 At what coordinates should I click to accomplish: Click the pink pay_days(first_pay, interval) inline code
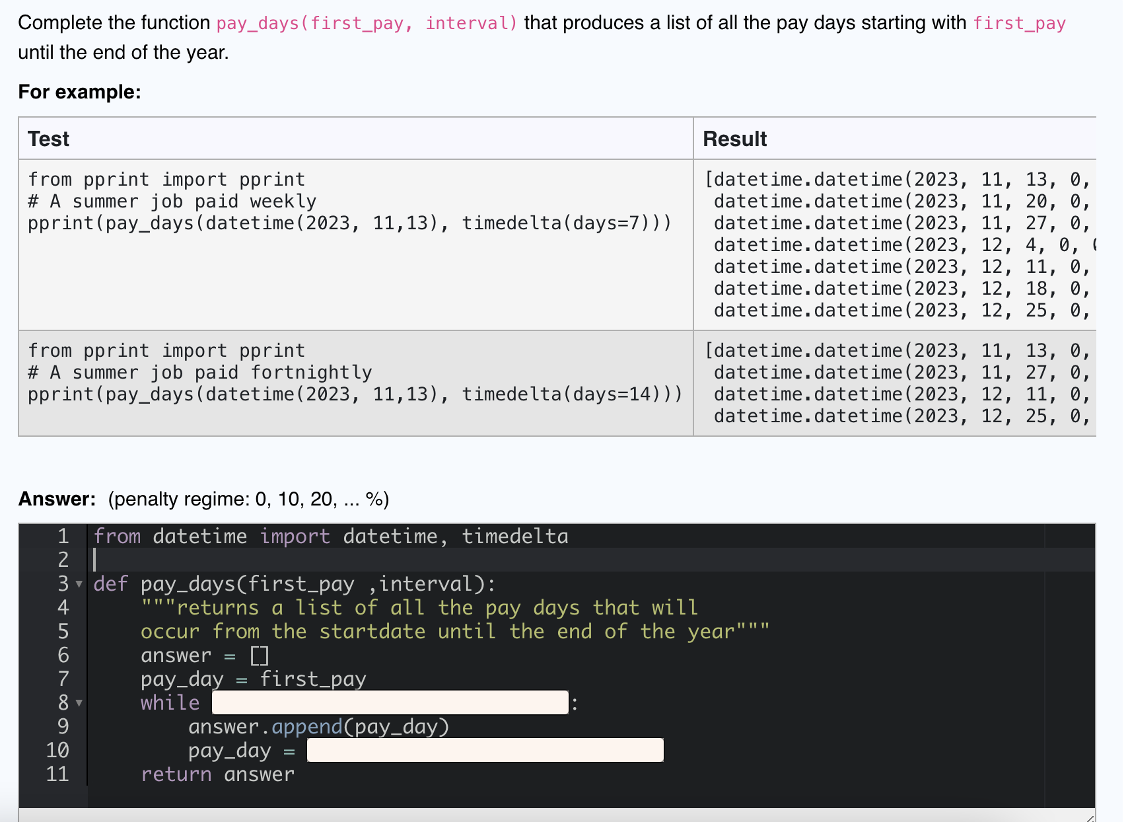[x=363, y=22]
